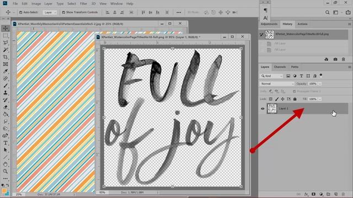This screenshot has height=198, width=353.
Task: Select the Rectangular Marquee tool
Action: point(6,35)
